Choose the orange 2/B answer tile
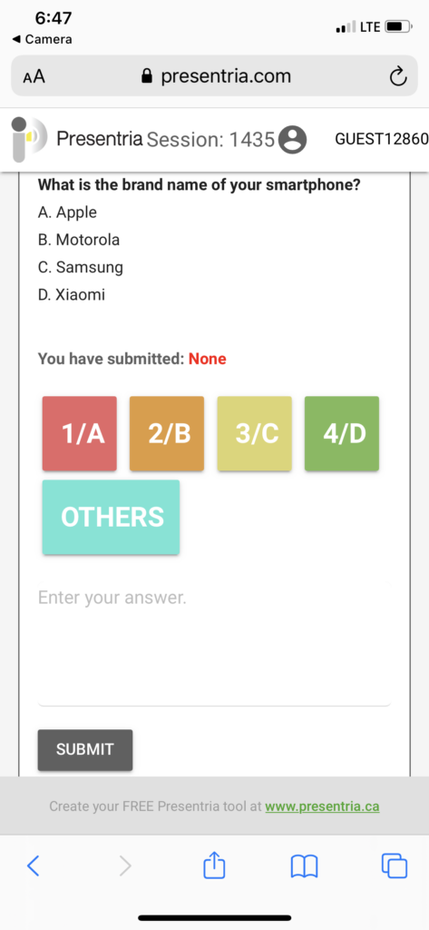429x930 pixels. [x=167, y=433]
